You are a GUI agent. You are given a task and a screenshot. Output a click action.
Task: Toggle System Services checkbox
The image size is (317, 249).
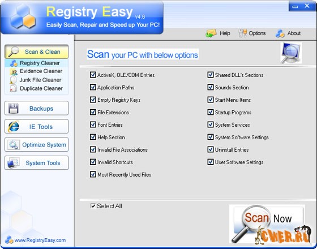[211, 124]
